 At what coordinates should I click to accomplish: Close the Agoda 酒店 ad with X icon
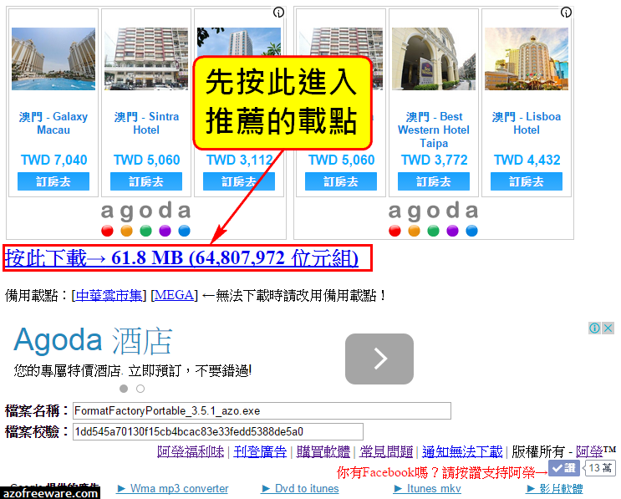coord(608,328)
